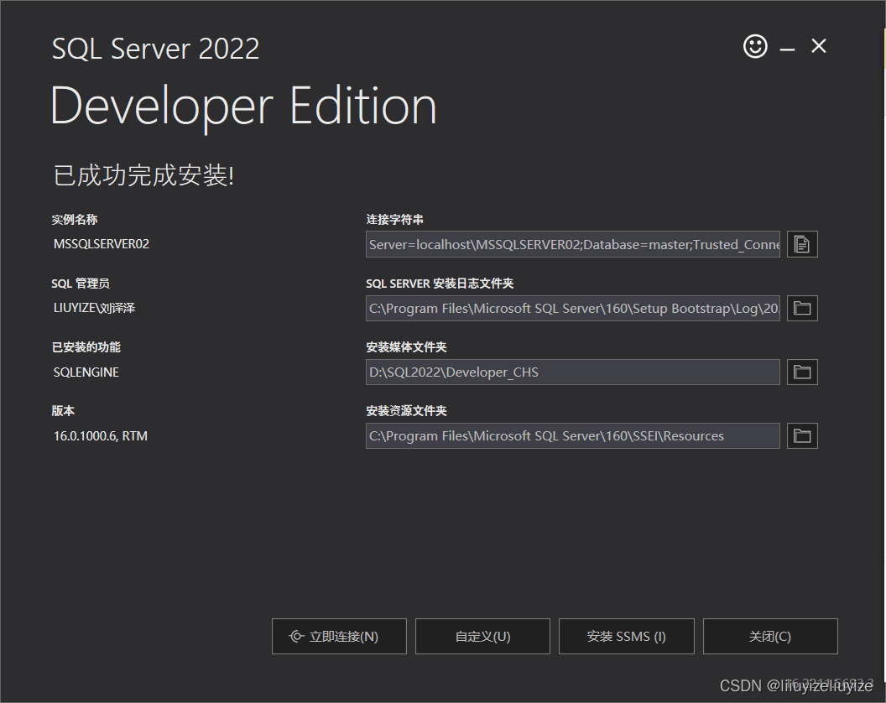Click the SSEI\Resources path field
The width and height of the screenshot is (886, 703).
(573, 435)
